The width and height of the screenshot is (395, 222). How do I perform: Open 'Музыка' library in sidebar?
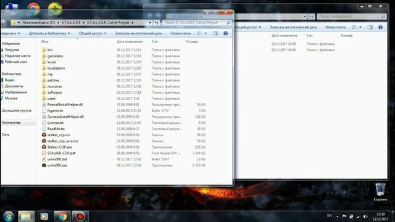click(11, 98)
